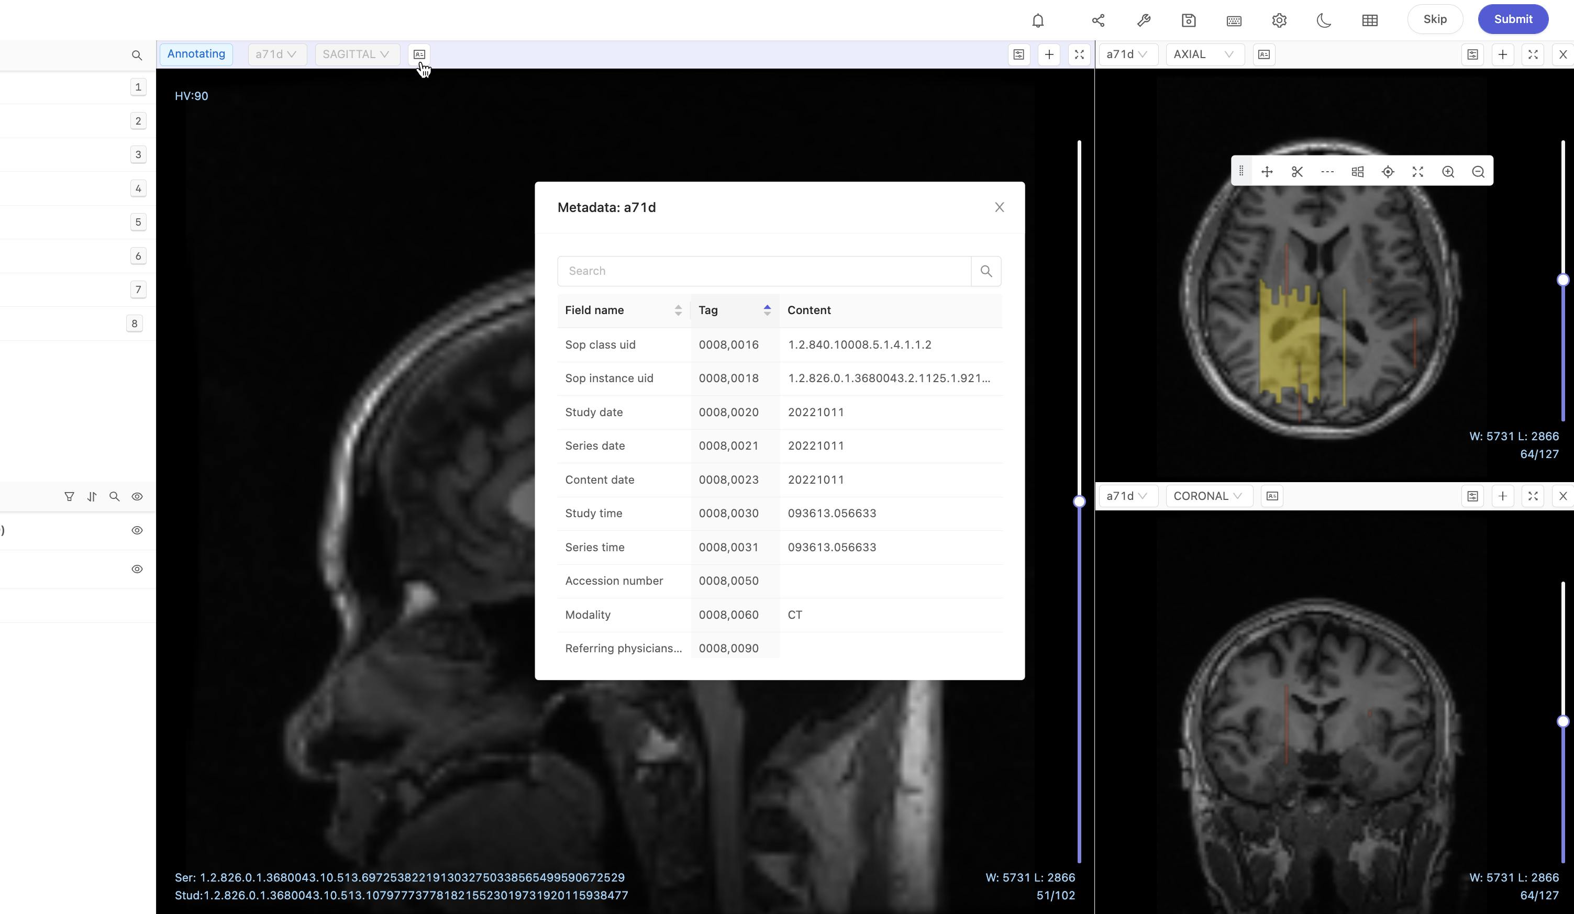Open metadata icon in sagittal viewport header
Image resolution: width=1574 pixels, height=914 pixels.
[x=419, y=54]
